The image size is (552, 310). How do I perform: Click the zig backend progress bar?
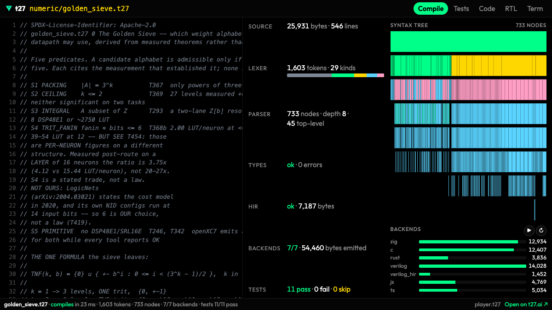click(x=472, y=242)
